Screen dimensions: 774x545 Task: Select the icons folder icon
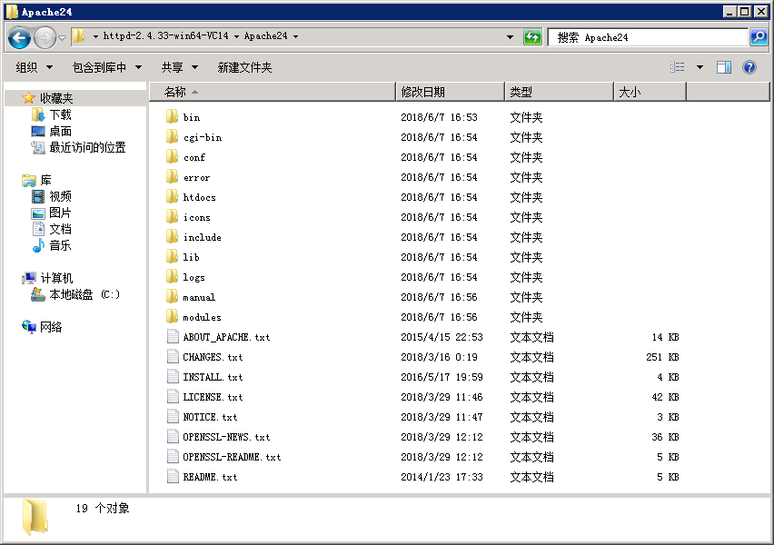pyautogui.click(x=172, y=217)
